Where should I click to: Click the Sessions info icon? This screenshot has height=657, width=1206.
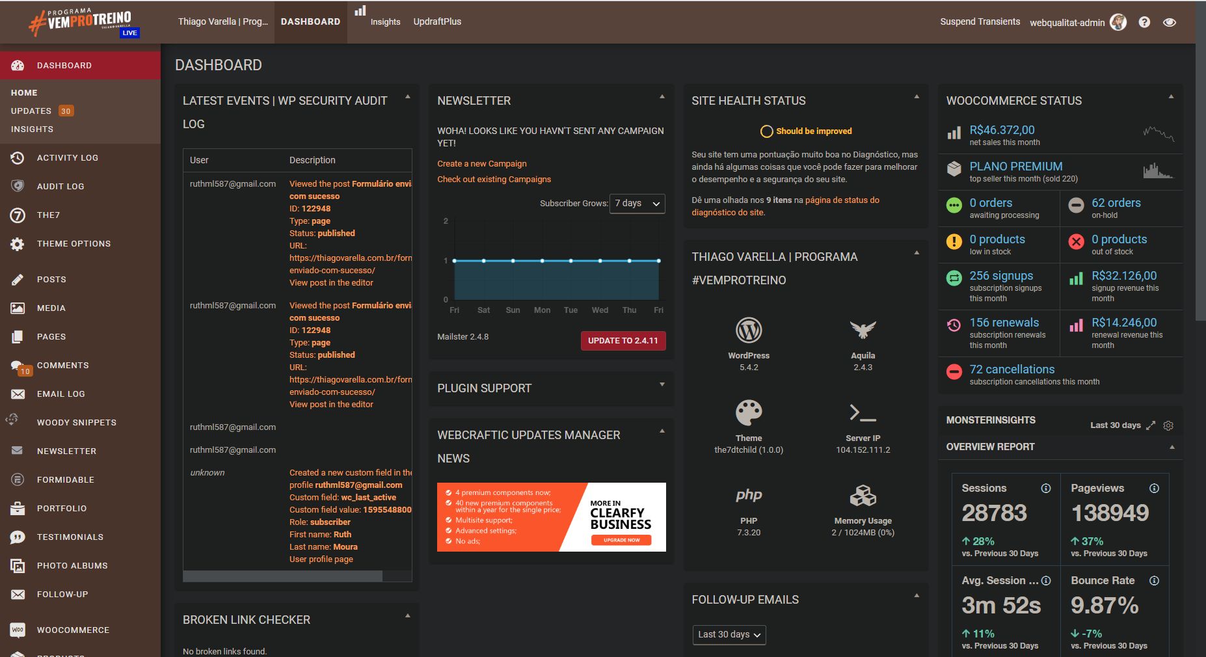1046,489
